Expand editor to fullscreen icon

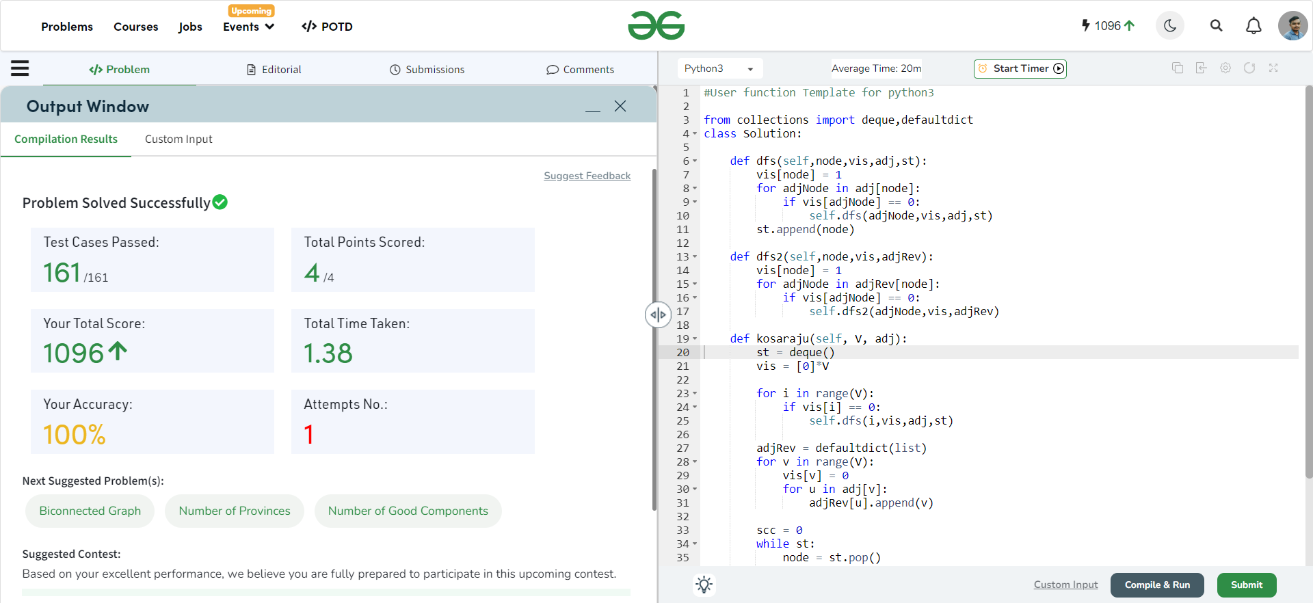tap(1273, 68)
